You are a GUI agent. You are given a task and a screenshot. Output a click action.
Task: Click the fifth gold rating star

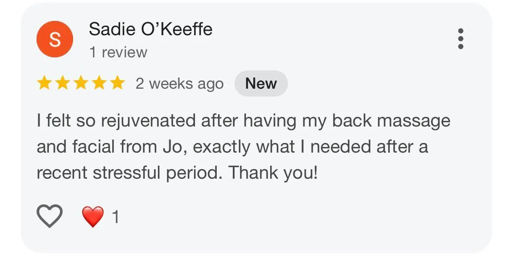117,83
